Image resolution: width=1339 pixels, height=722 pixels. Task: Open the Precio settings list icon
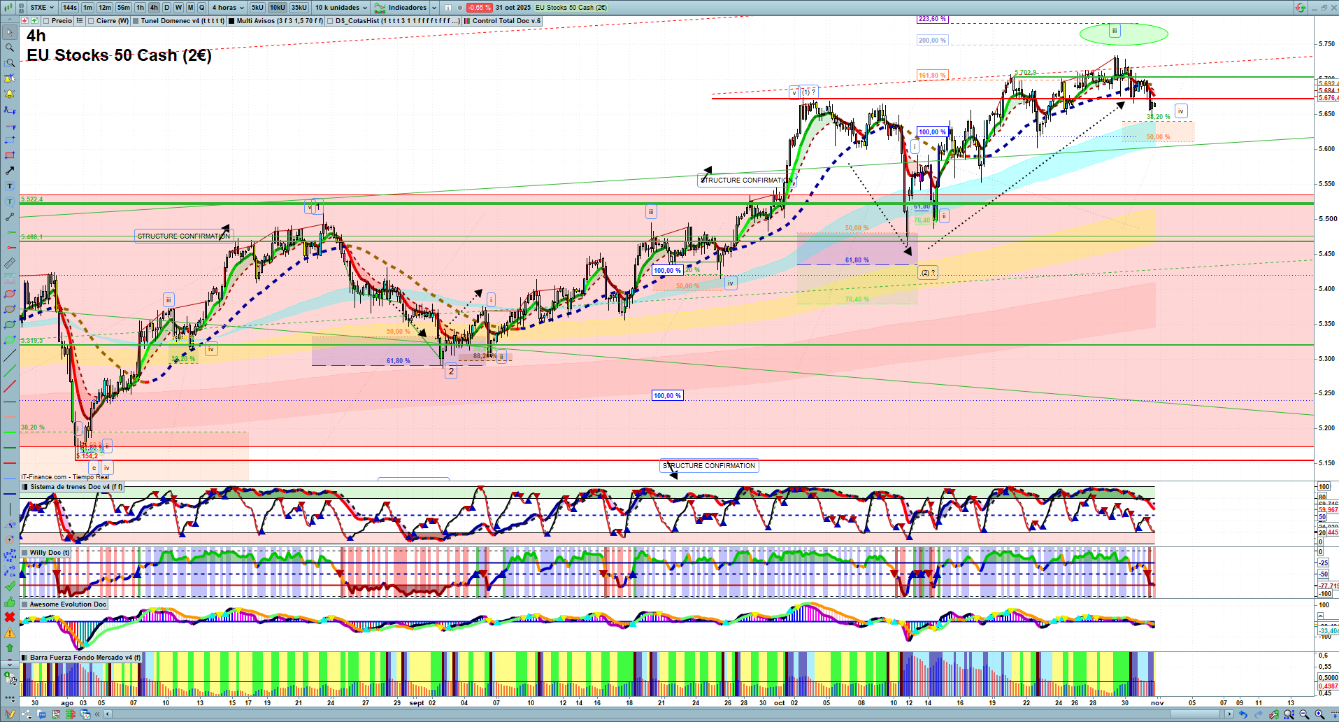80,21
